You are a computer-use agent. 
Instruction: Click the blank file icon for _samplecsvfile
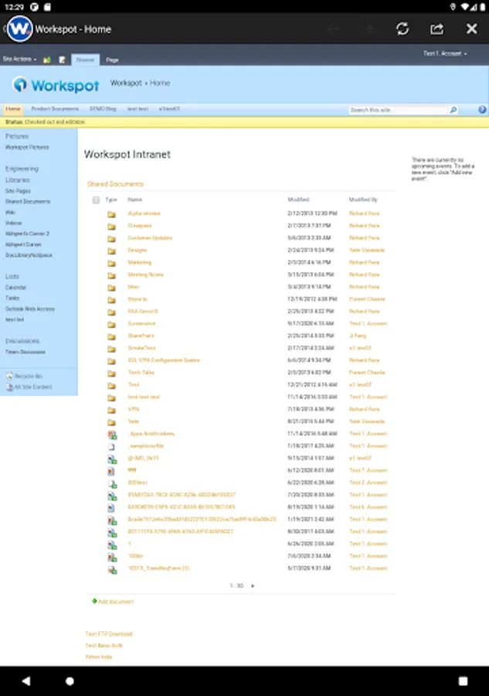coord(112,446)
